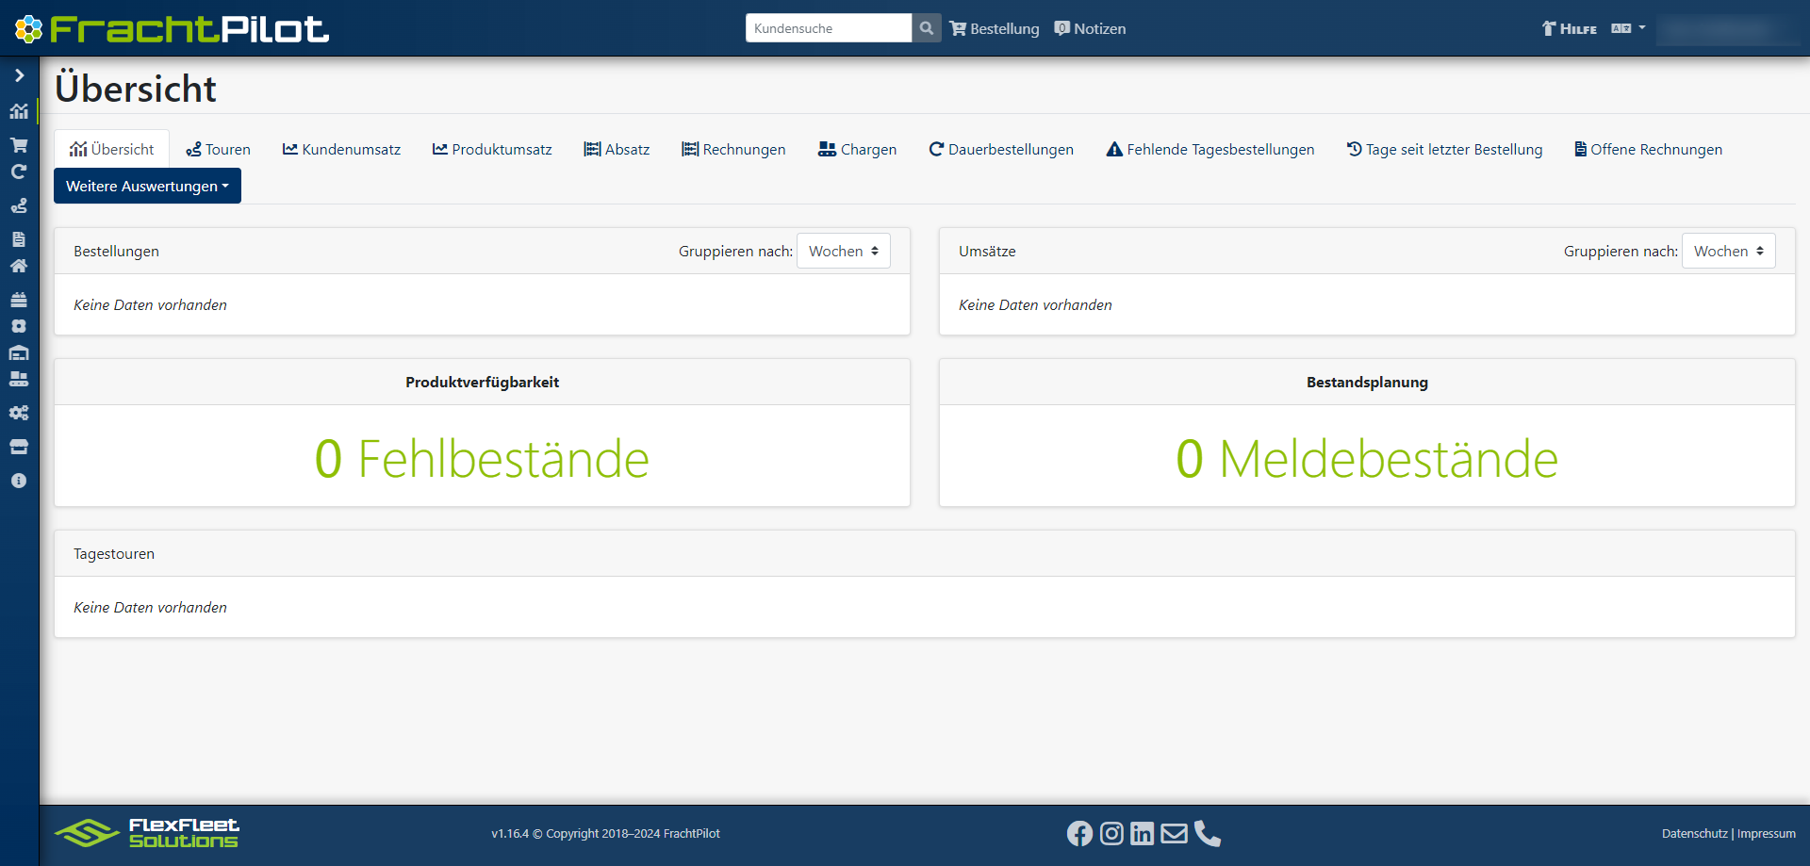Open the LinkedIn icon in footer
This screenshot has width=1810, height=866.
tap(1142, 834)
